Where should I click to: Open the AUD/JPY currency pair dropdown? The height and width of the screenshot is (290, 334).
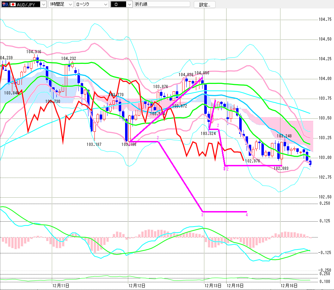tap(43, 4)
